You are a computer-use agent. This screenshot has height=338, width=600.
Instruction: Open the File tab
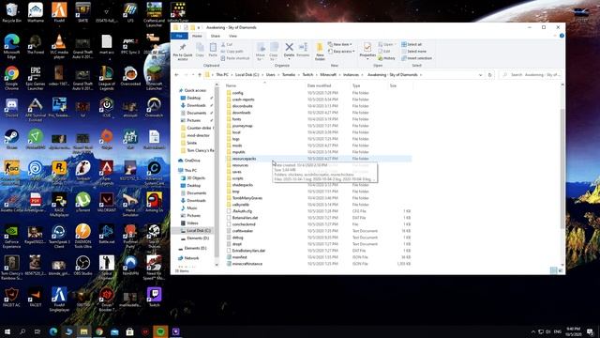179,36
